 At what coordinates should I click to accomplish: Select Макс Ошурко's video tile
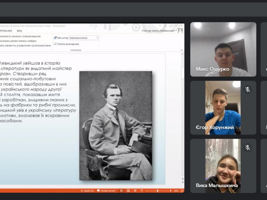(223, 49)
